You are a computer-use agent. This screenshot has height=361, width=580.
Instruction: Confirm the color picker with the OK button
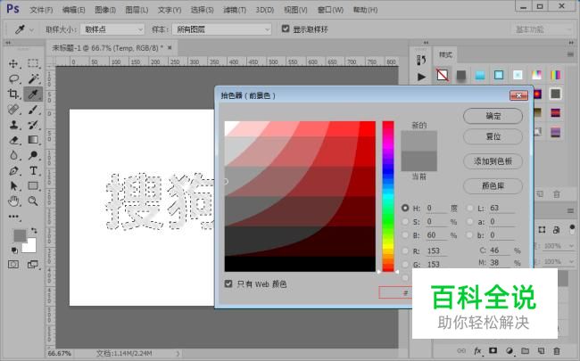click(493, 116)
